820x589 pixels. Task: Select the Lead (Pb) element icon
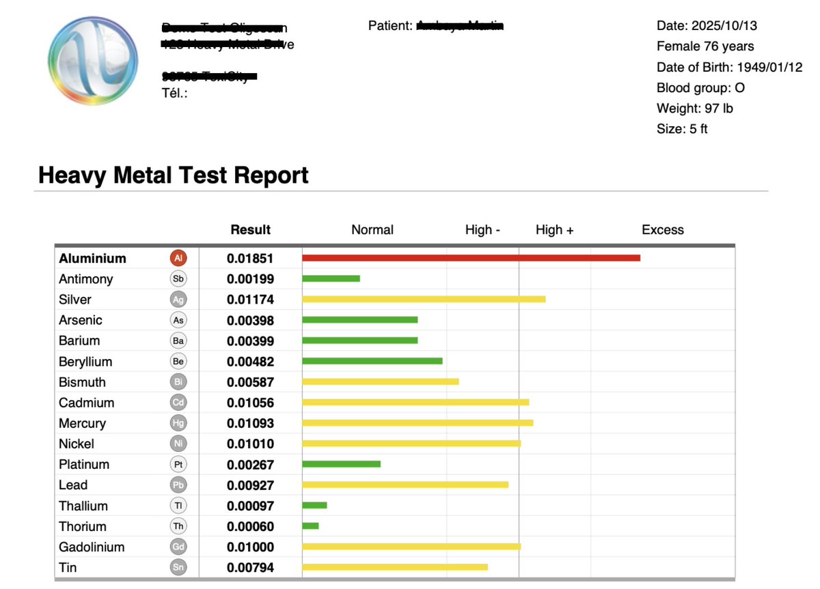click(179, 485)
